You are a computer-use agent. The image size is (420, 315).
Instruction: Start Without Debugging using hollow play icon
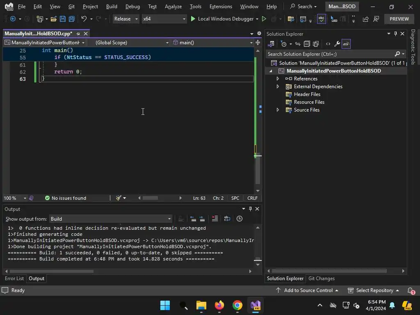264,19
